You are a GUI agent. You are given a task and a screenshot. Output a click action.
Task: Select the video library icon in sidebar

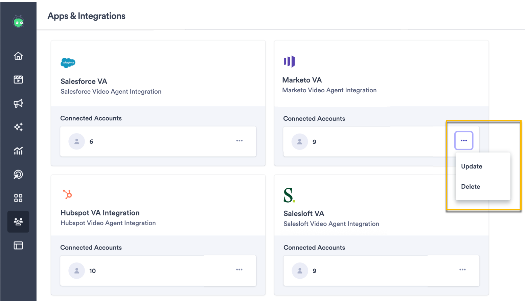point(18,79)
